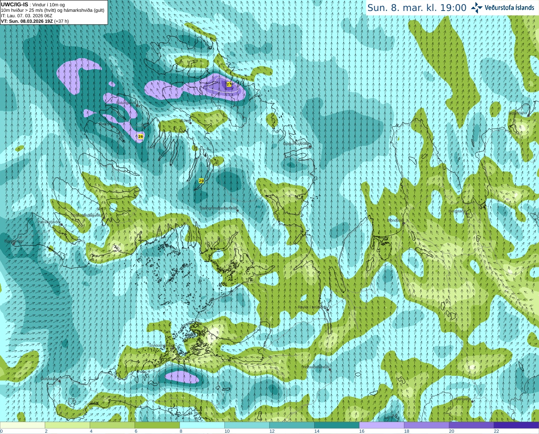Image resolution: width=539 pixels, height=434 pixels.
Task: Click the "UWC/IG-IS" model title in the legend box
Action: pyautogui.click(x=14, y=5)
